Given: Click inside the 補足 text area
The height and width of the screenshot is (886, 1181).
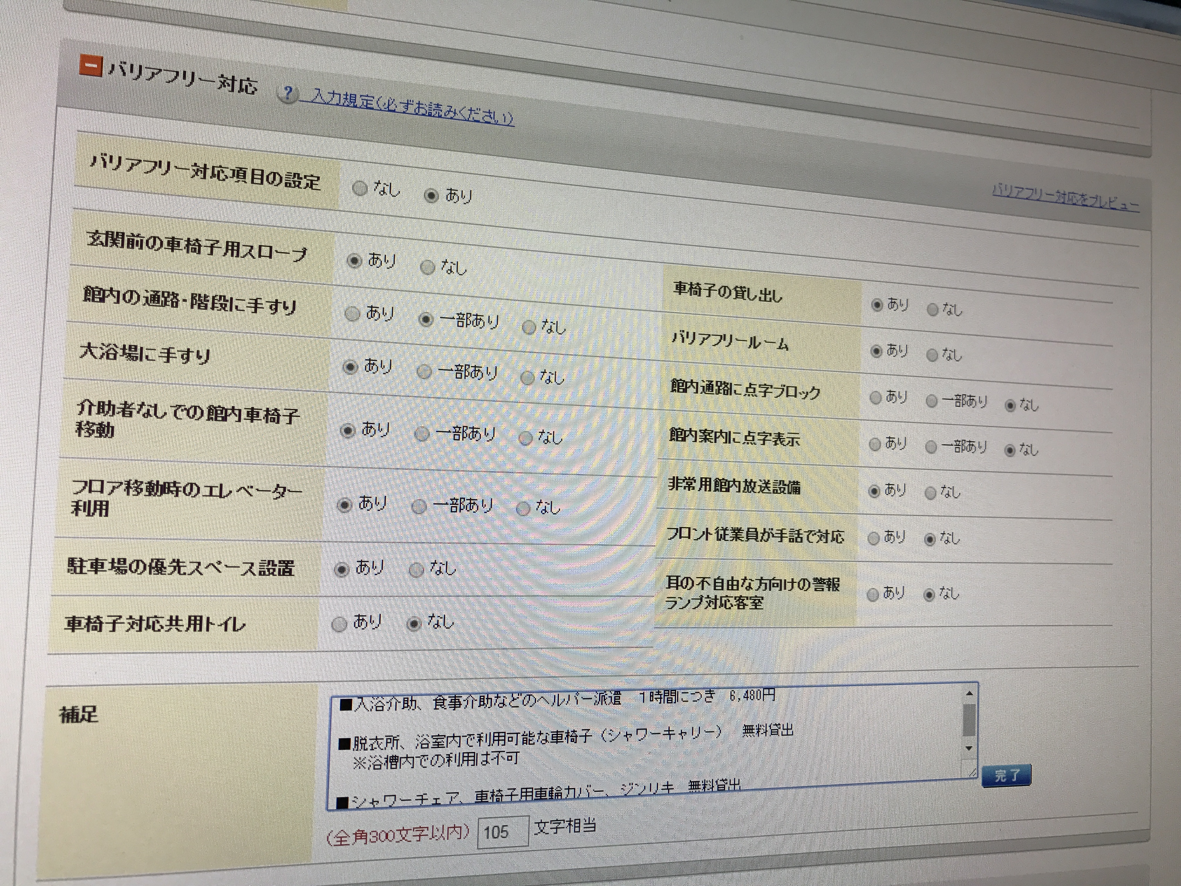Looking at the screenshot, I should coord(641,748).
